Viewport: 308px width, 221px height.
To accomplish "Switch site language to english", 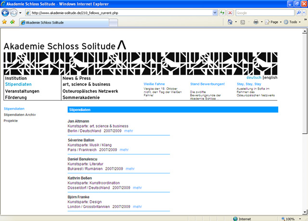I will click(271, 78).
